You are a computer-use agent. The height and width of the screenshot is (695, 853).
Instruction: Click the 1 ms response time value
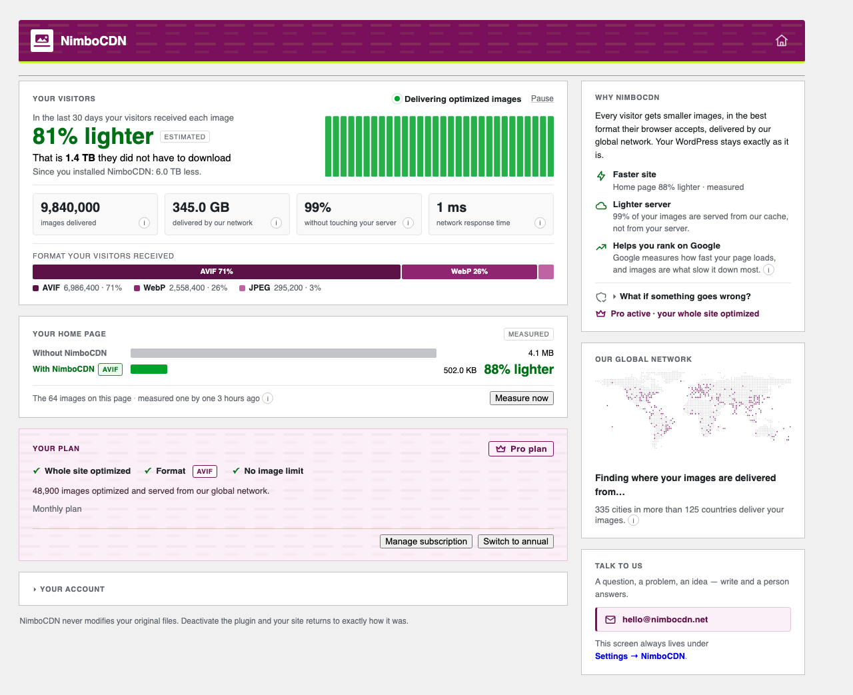coord(451,207)
